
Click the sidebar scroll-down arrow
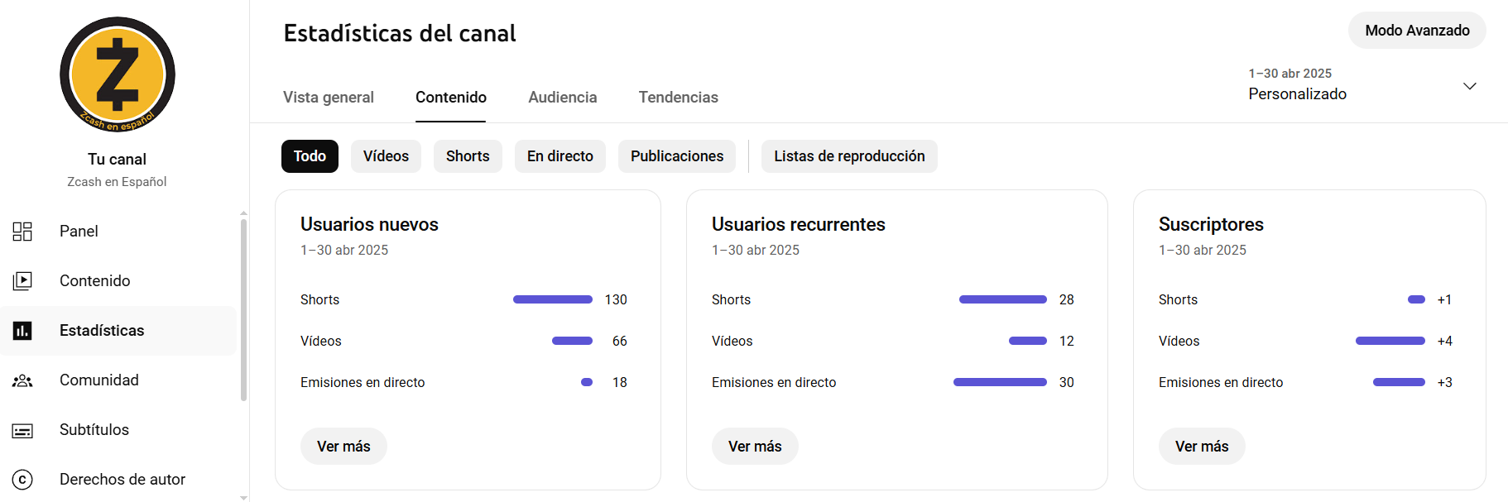point(243,498)
